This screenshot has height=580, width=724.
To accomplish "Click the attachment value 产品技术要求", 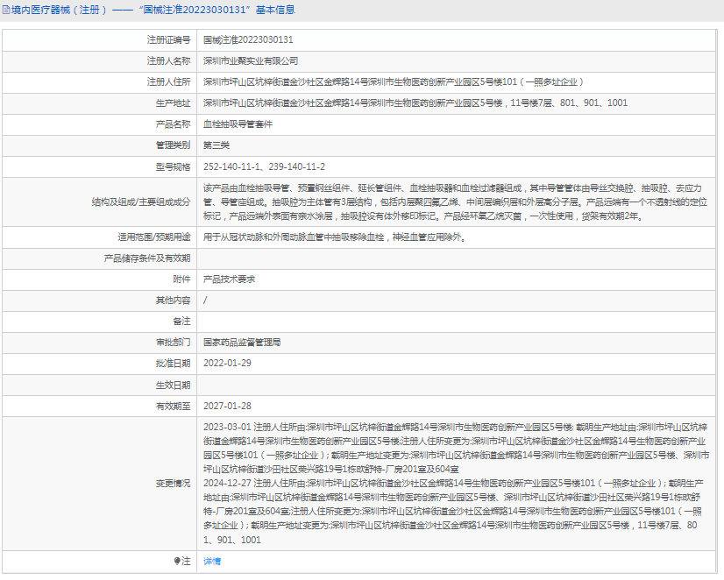I will coord(229,279).
